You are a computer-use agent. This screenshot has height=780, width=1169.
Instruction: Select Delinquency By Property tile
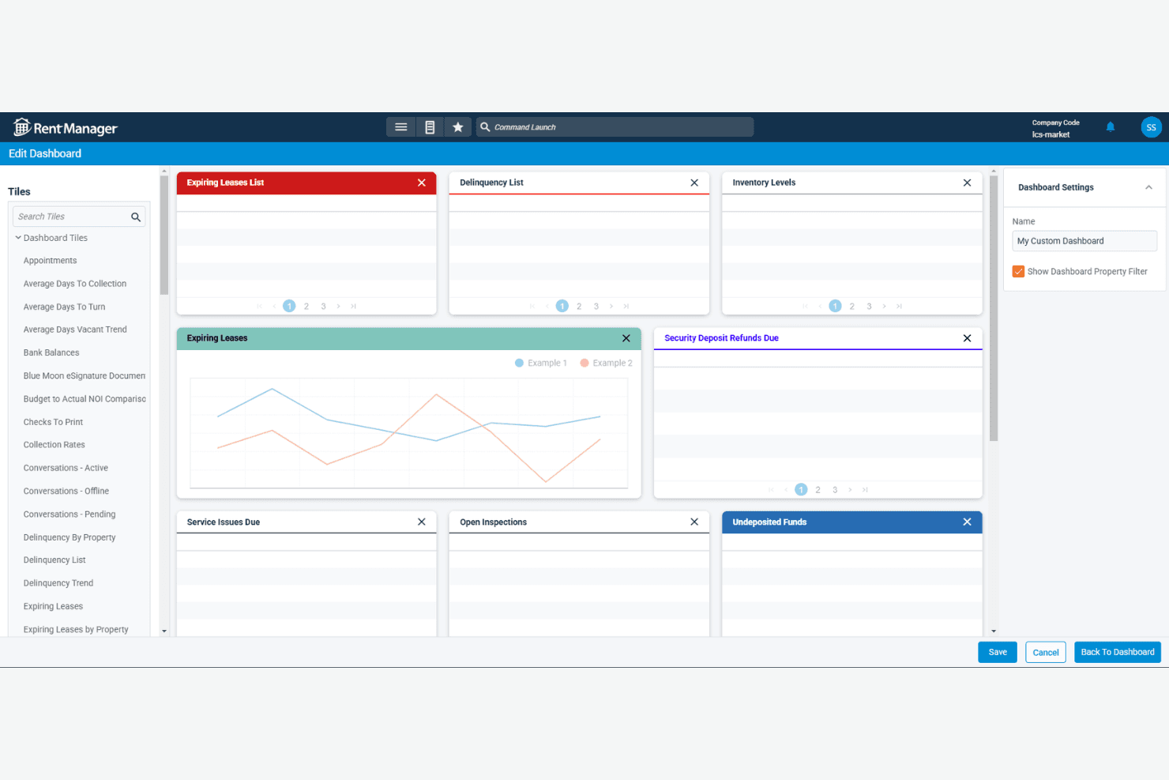(70, 538)
